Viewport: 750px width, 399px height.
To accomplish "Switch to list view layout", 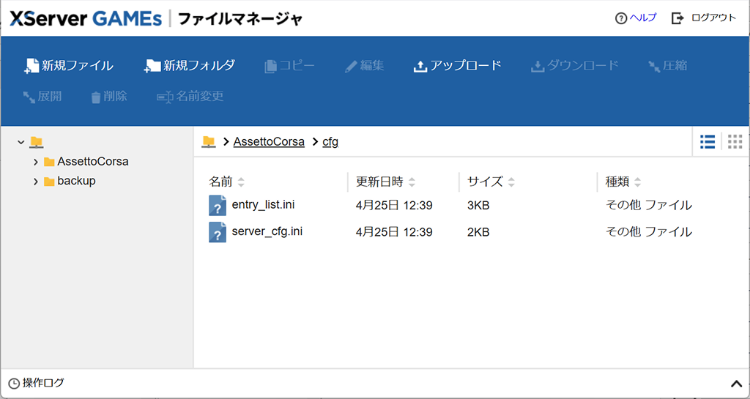I will 708,142.
